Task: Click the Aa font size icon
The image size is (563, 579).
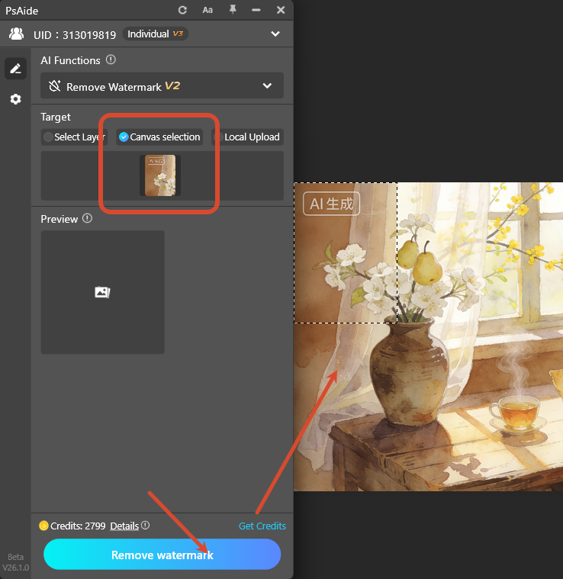Action: pos(208,10)
